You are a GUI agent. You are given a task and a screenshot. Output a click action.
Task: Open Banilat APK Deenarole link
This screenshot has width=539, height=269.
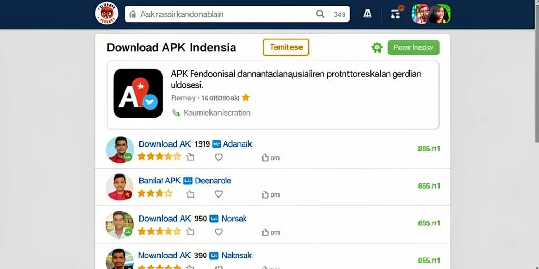tap(185, 181)
